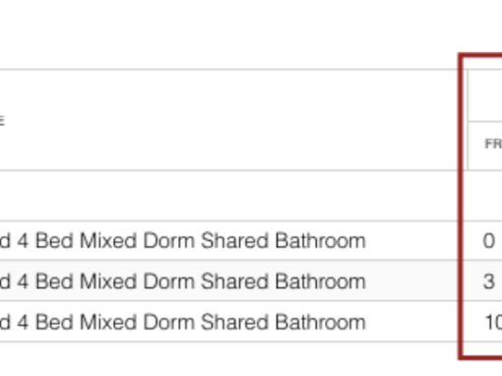
Task: Click the empty row above the dorm rows
Action: click(x=251, y=196)
